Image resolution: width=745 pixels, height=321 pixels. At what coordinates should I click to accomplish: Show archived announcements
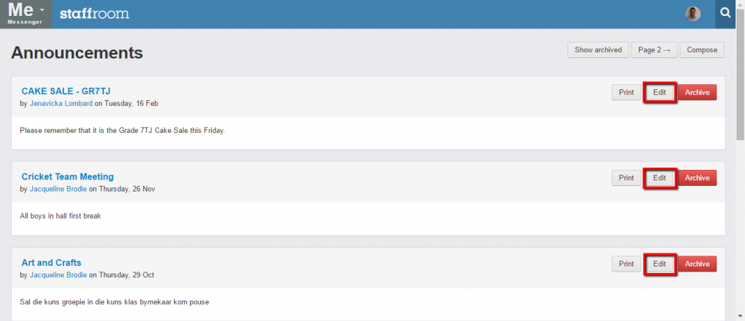(598, 50)
